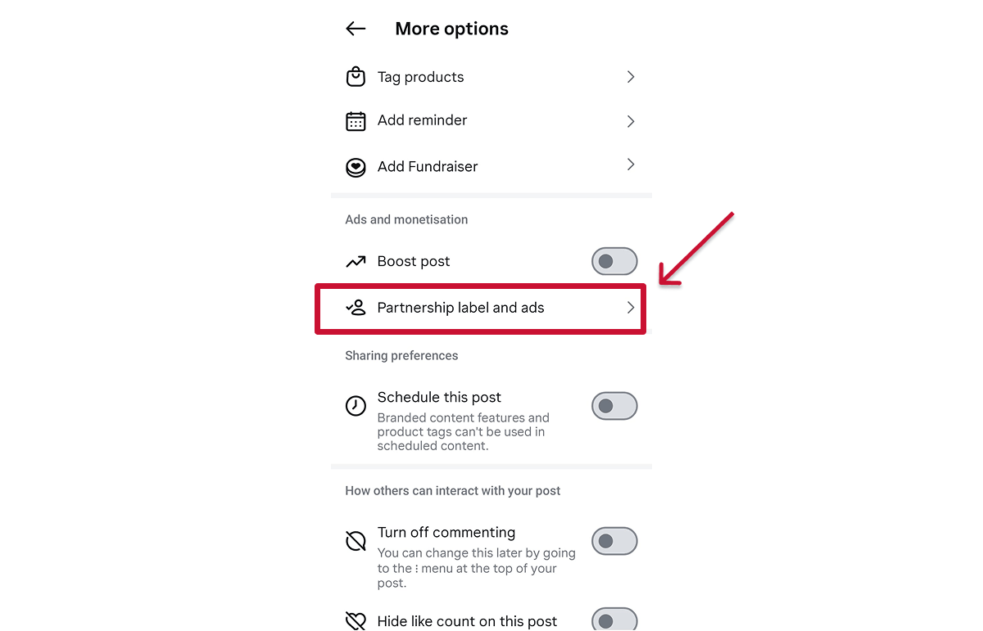The image size is (983, 631).
Task: Toggle Hide like count on this post
Action: (x=614, y=620)
